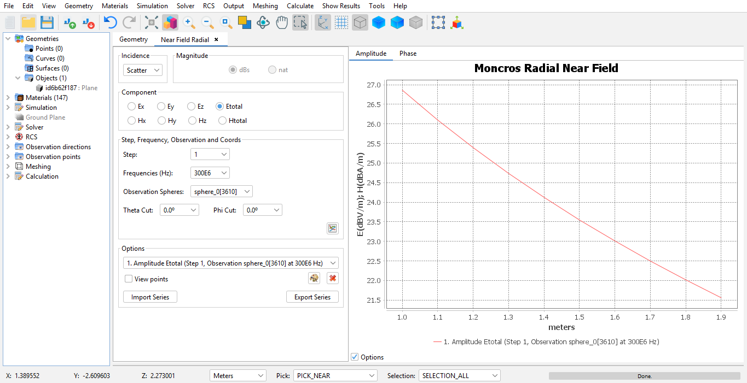Click the Save file icon
The image size is (747, 383).
pos(47,22)
